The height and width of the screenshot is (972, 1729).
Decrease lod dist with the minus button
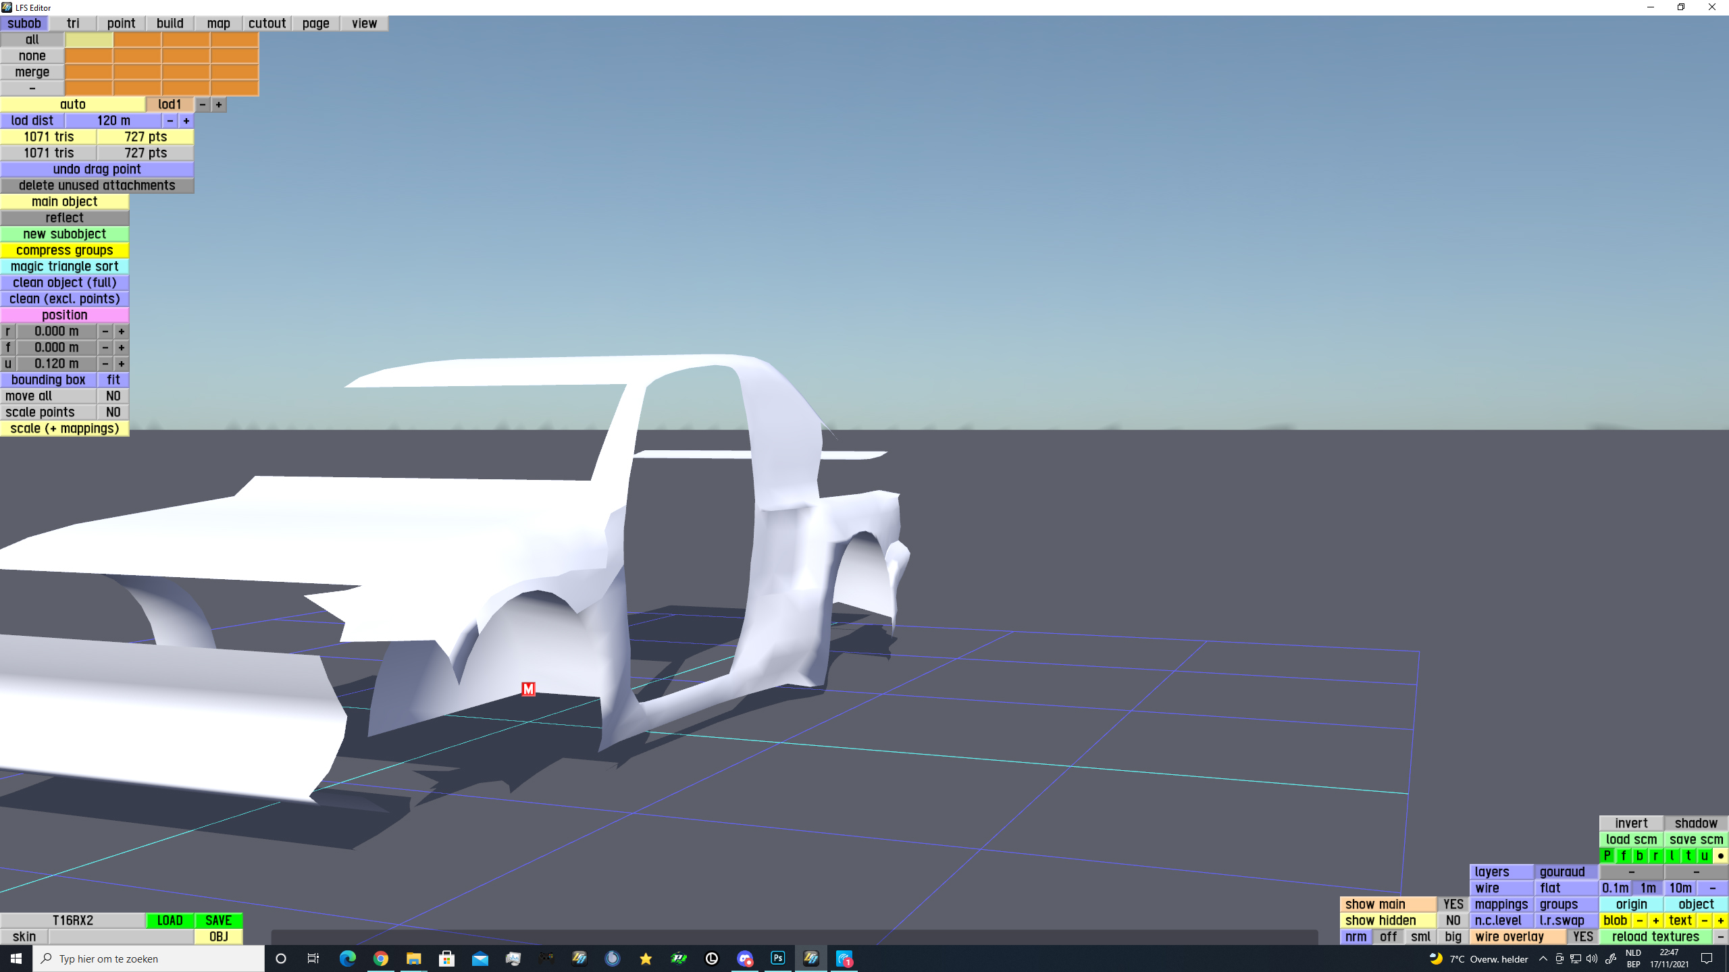(170, 121)
